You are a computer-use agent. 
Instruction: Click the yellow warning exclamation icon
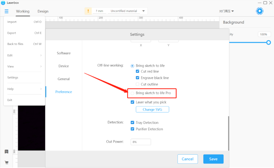pos(88,11)
